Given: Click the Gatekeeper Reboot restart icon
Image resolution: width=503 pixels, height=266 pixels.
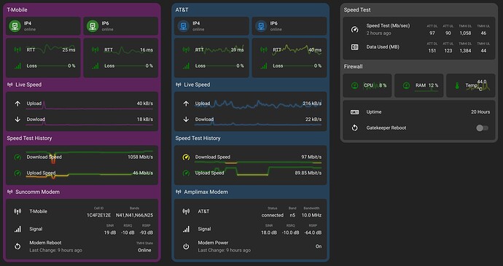Looking at the screenshot, I should click(354, 128).
